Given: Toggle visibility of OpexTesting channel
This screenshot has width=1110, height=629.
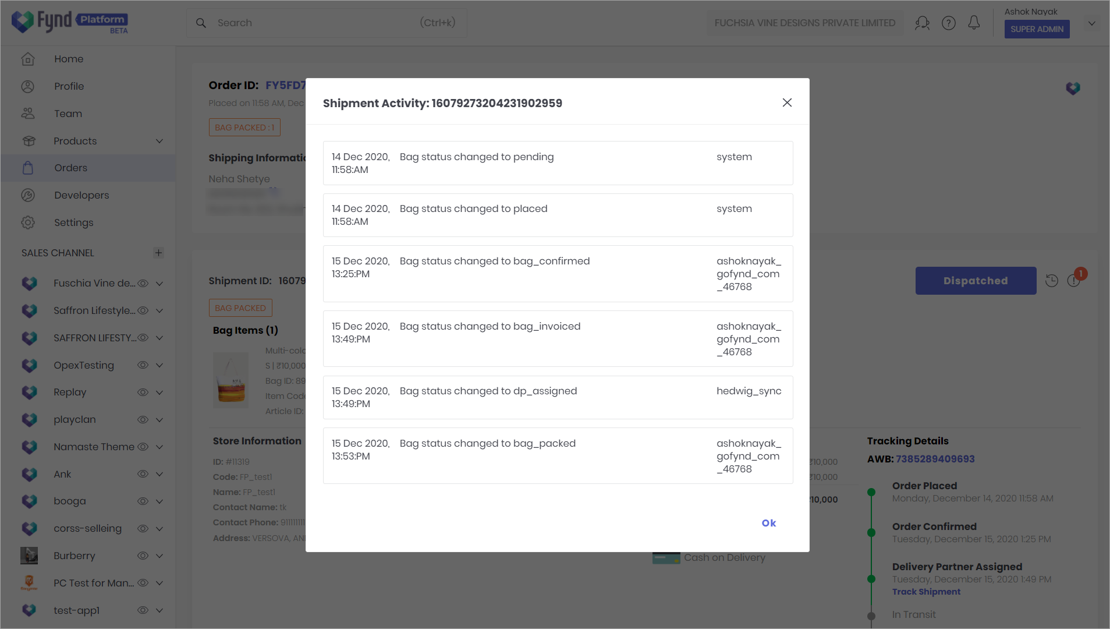Looking at the screenshot, I should [143, 365].
